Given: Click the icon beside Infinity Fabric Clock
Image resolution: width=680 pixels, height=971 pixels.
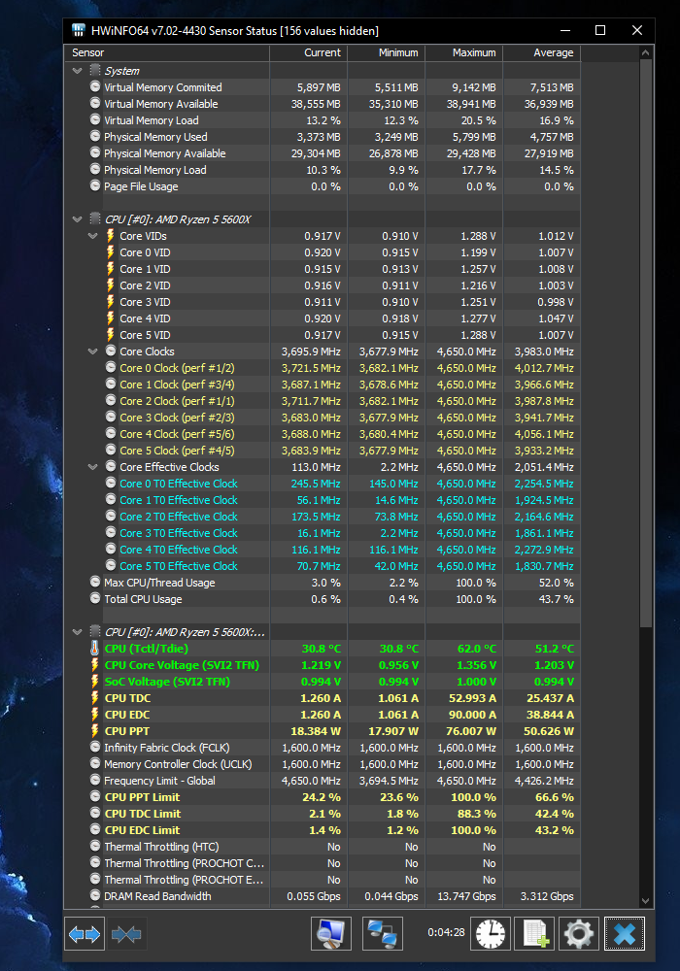Looking at the screenshot, I should click(95, 748).
